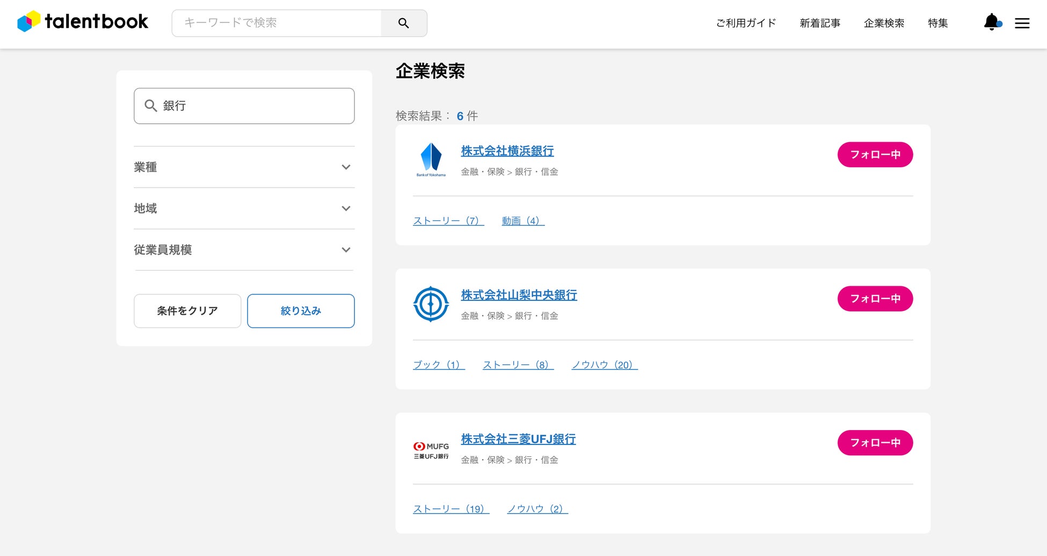Click the MUFG logo

pyautogui.click(x=431, y=450)
